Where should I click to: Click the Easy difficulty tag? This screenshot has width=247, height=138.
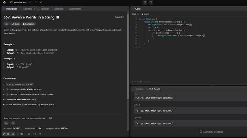click(7, 24)
